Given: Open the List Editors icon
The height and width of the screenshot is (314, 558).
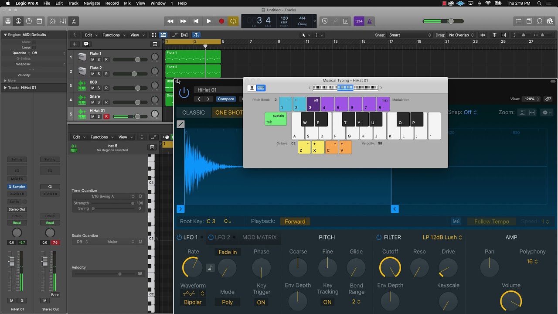Looking at the screenshot, I should (x=519, y=21).
